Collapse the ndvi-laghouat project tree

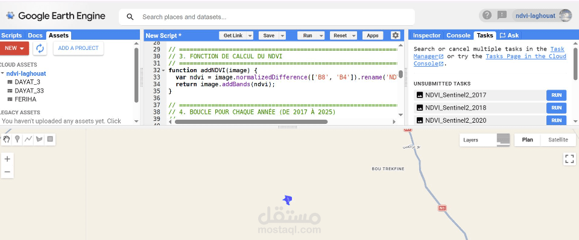[x=2, y=73]
